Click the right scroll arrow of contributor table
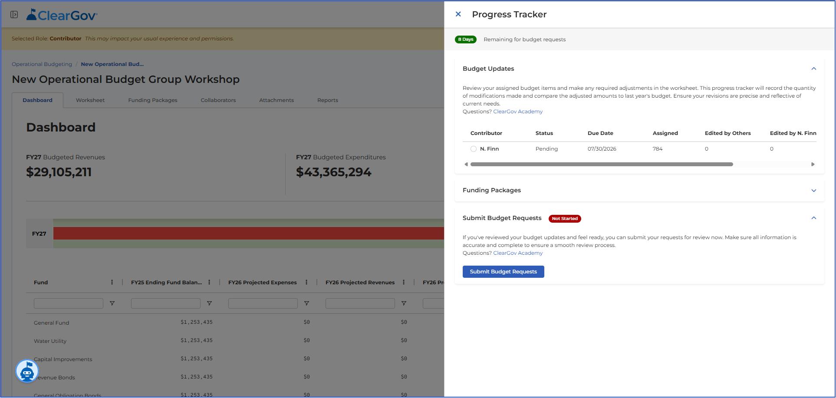Image resolution: width=836 pixels, height=398 pixels. tap(813, 164)
